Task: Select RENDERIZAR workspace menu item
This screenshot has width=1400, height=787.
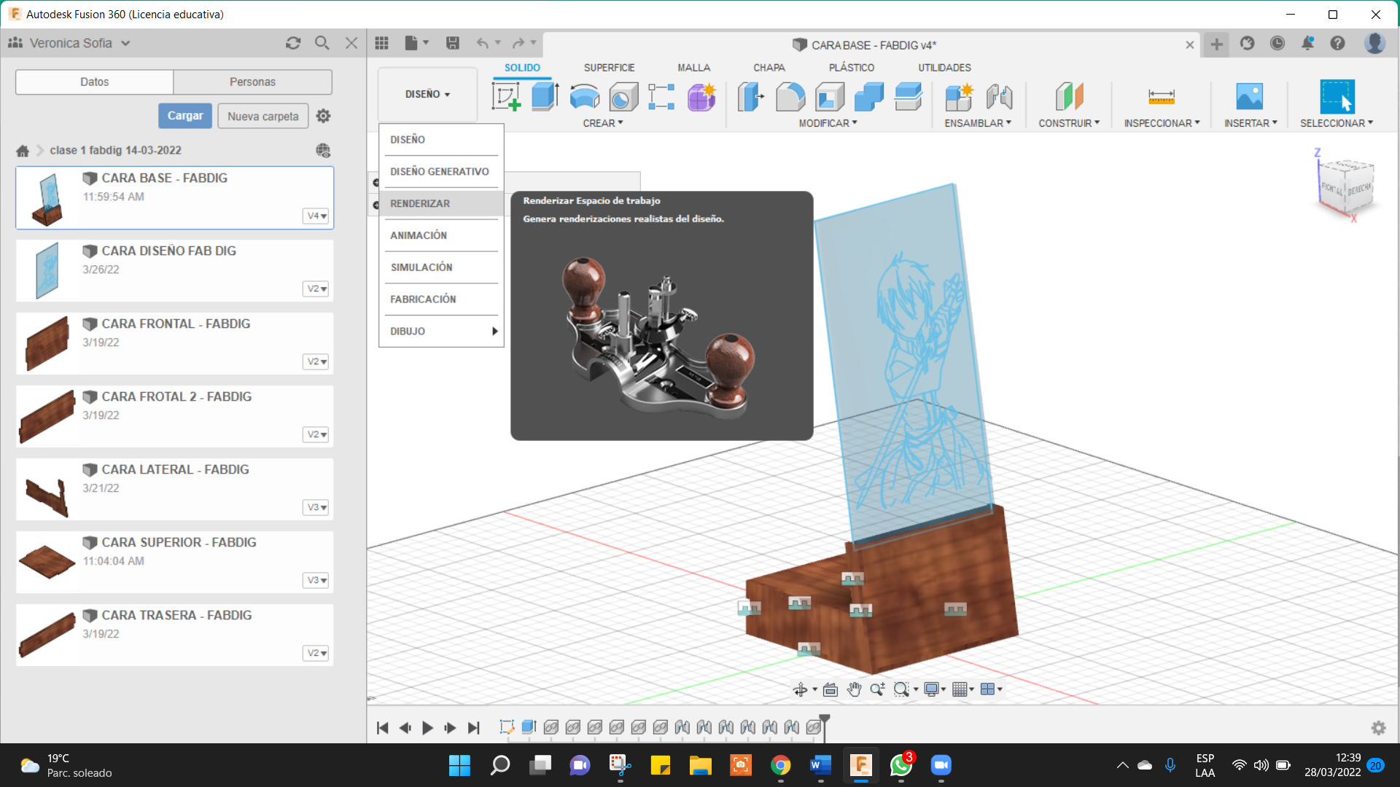Action: [x=441, y=203]
